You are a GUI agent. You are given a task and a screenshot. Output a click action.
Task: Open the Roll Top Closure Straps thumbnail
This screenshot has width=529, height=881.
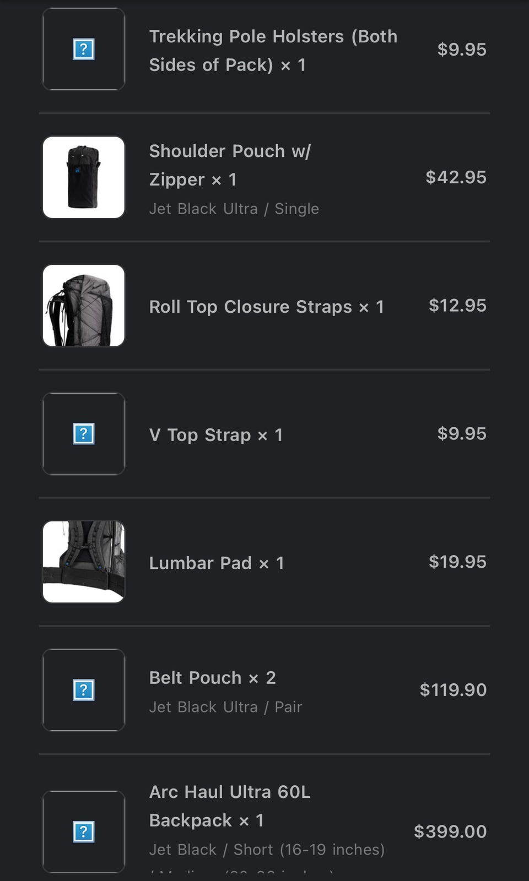tap(84, 306)
